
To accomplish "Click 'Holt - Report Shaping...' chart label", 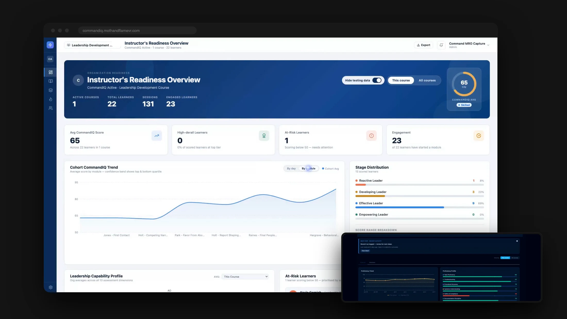I will [226, 235].
